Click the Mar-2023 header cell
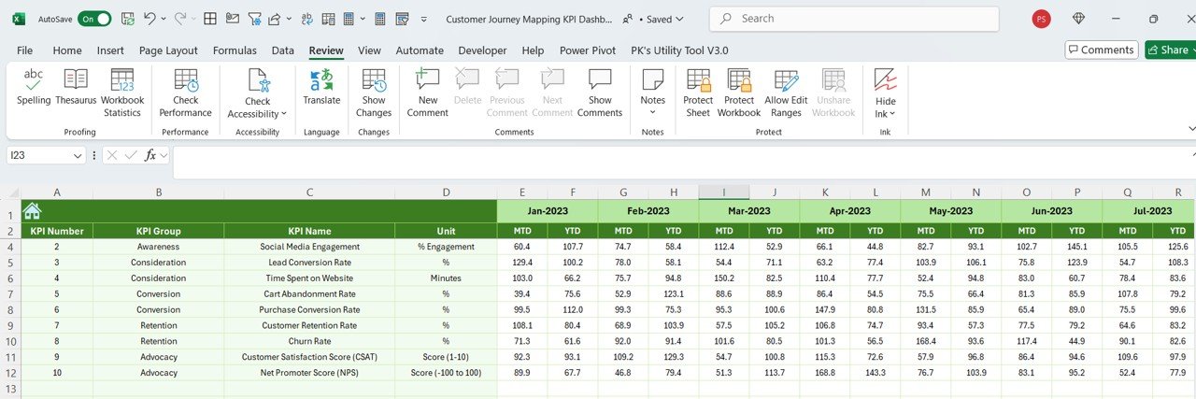The image size is (1196, 399). pyautogui.click(x=748, y=211)
